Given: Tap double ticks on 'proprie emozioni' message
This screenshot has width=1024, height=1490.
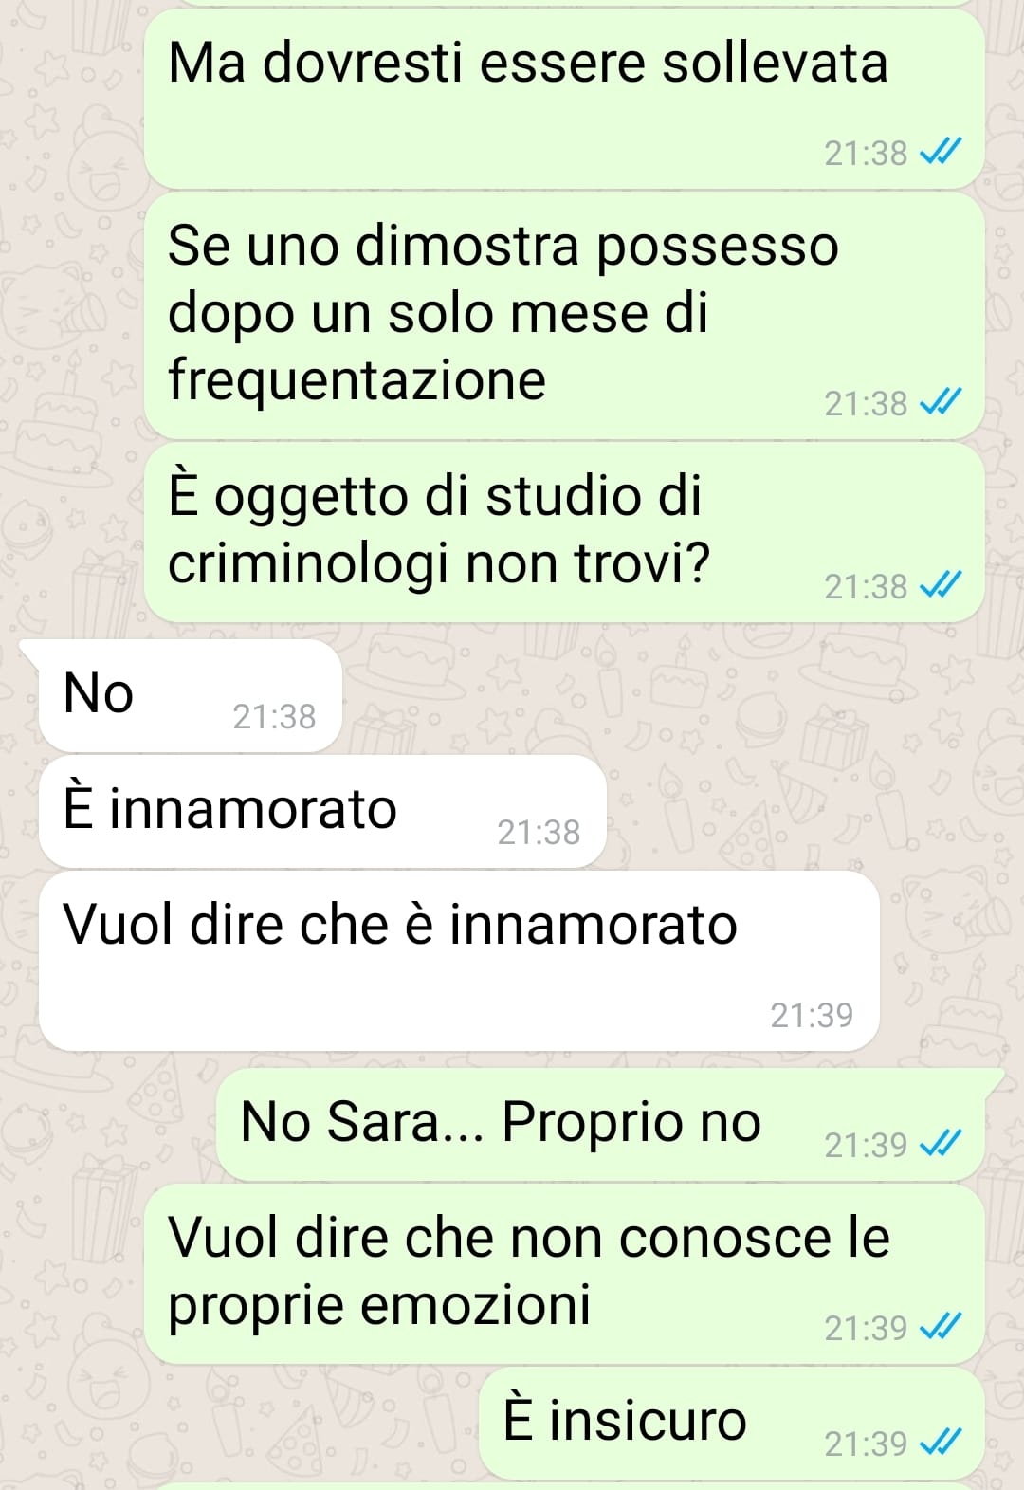Looking at the screenshot, I should (x=941, y=1327).
